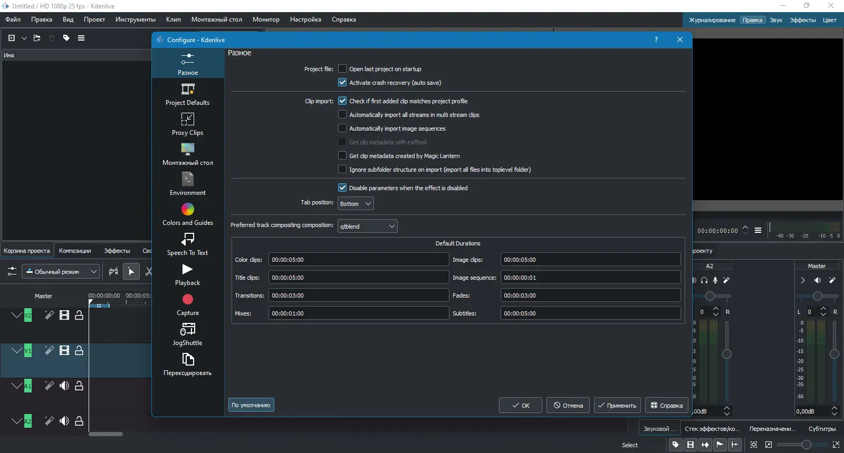Open the Монитор menu

coord(266,19)
